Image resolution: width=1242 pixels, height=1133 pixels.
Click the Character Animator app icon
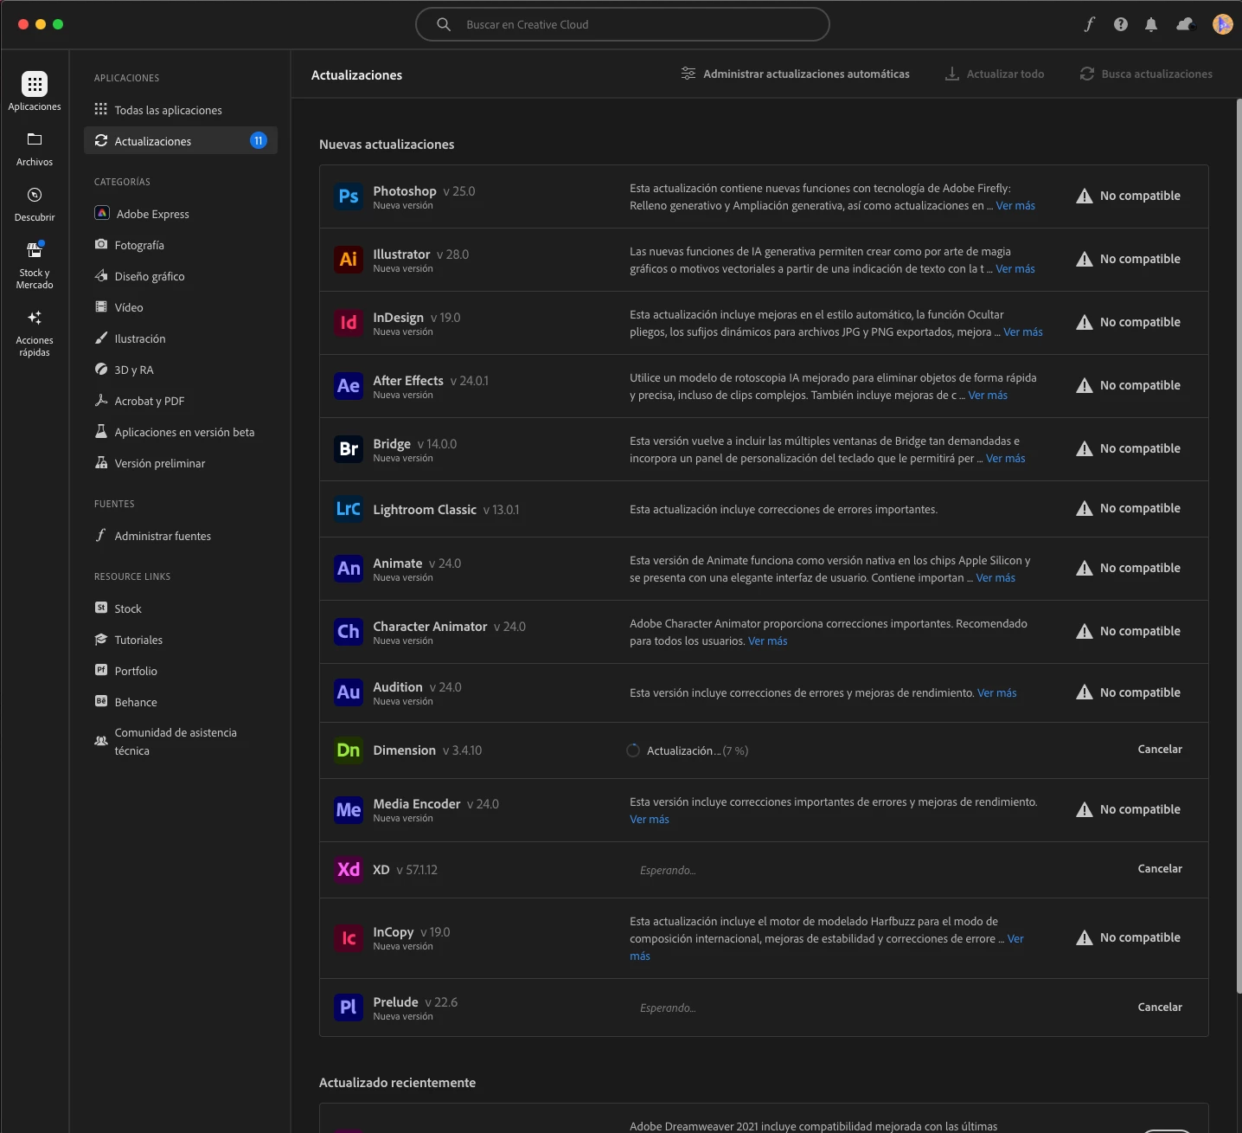coord(349,632)
